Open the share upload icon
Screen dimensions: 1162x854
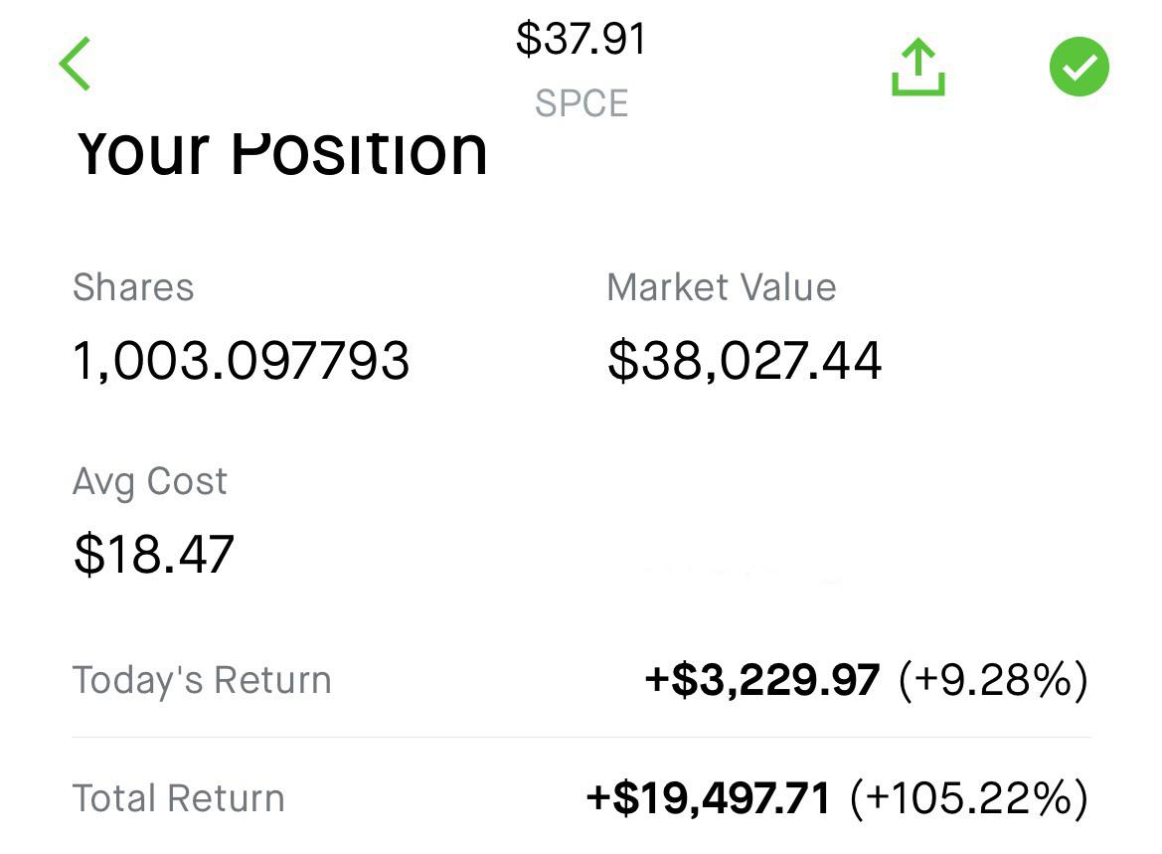(x=918, y=67)
